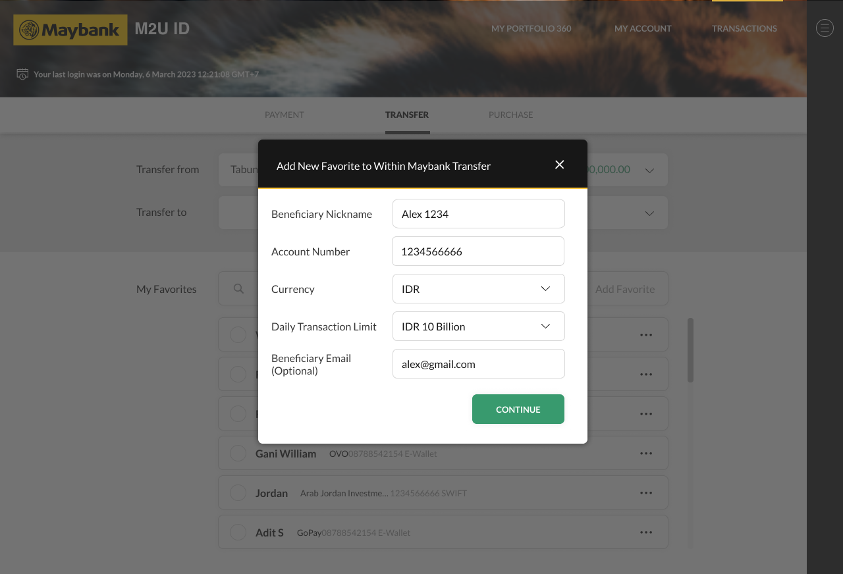Click the favorites list scrollbar

690,350
